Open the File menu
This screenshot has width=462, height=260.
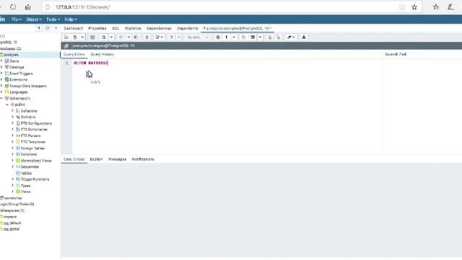[16, 19]
